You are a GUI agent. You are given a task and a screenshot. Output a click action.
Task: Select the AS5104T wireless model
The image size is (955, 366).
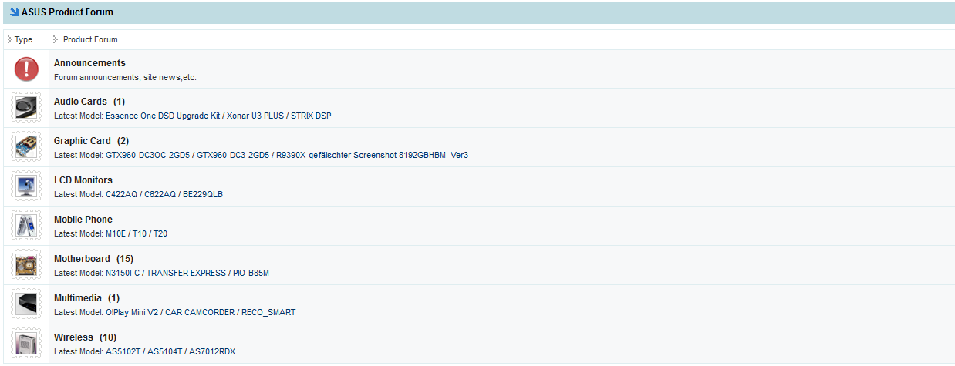coord(165,351)
